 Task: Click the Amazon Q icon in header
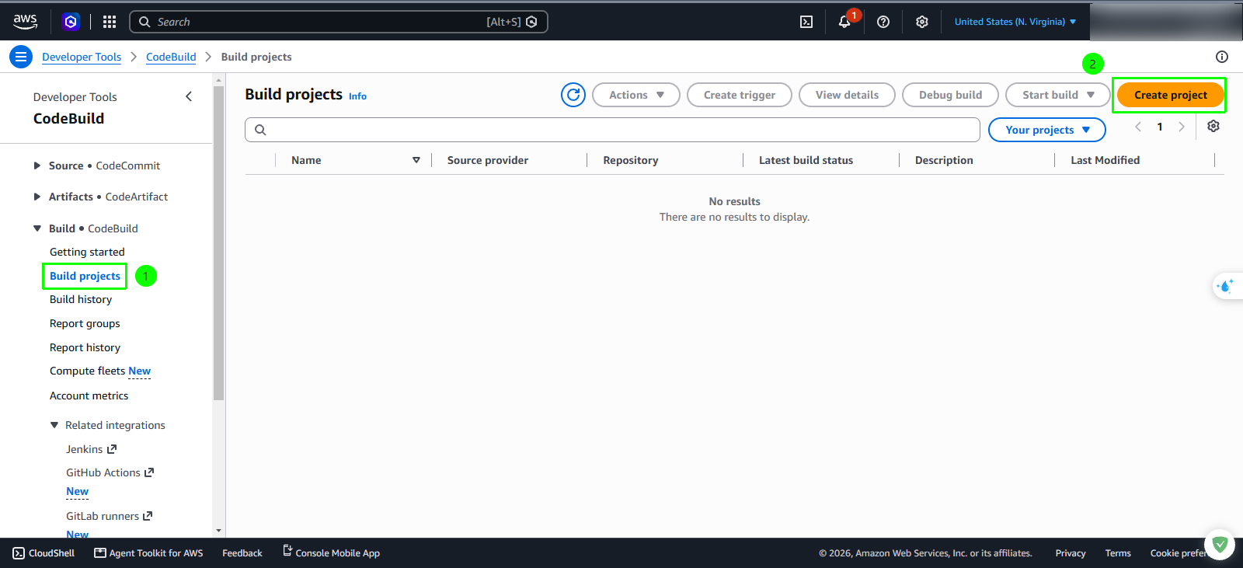pyautogui.click(x=71, y=22)
